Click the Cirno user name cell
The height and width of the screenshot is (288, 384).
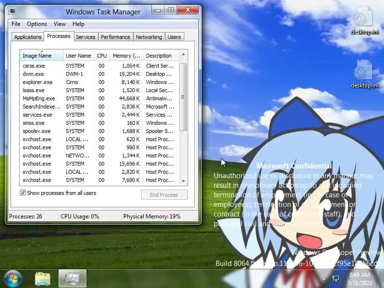[72, 82]
